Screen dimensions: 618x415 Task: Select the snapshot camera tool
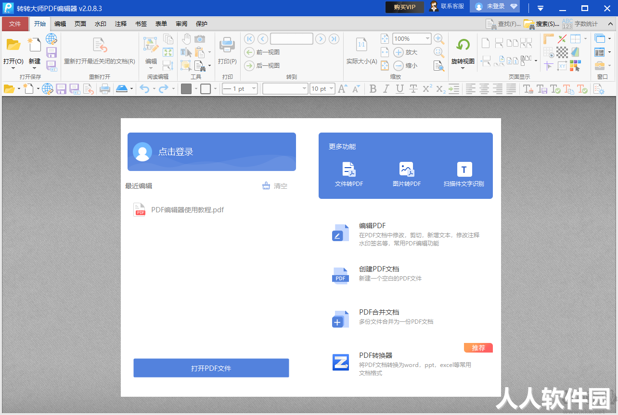pos(200,39)
